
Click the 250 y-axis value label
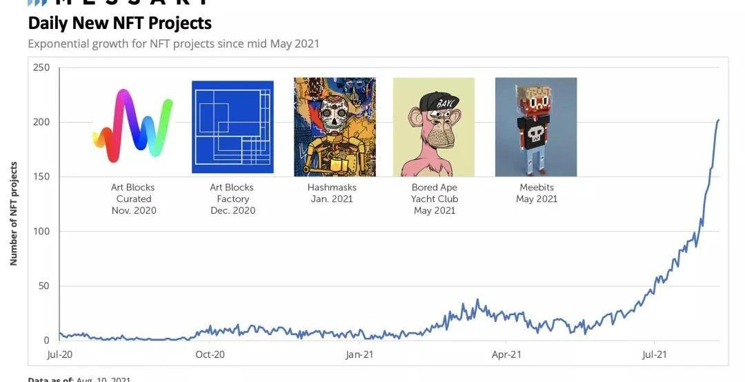[41, 68]
